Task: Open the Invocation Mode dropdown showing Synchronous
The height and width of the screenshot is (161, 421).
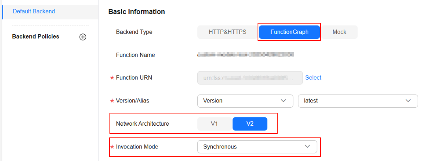Action: tap(257, 146)
